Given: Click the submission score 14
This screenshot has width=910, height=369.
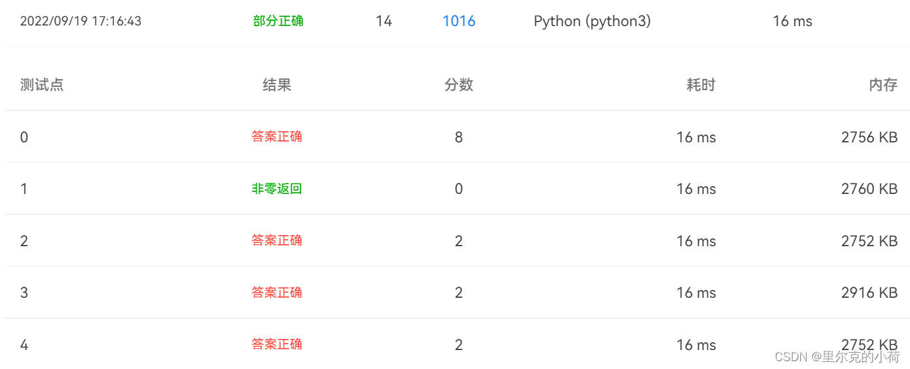Looking at the screenshot, I should 384,21.
